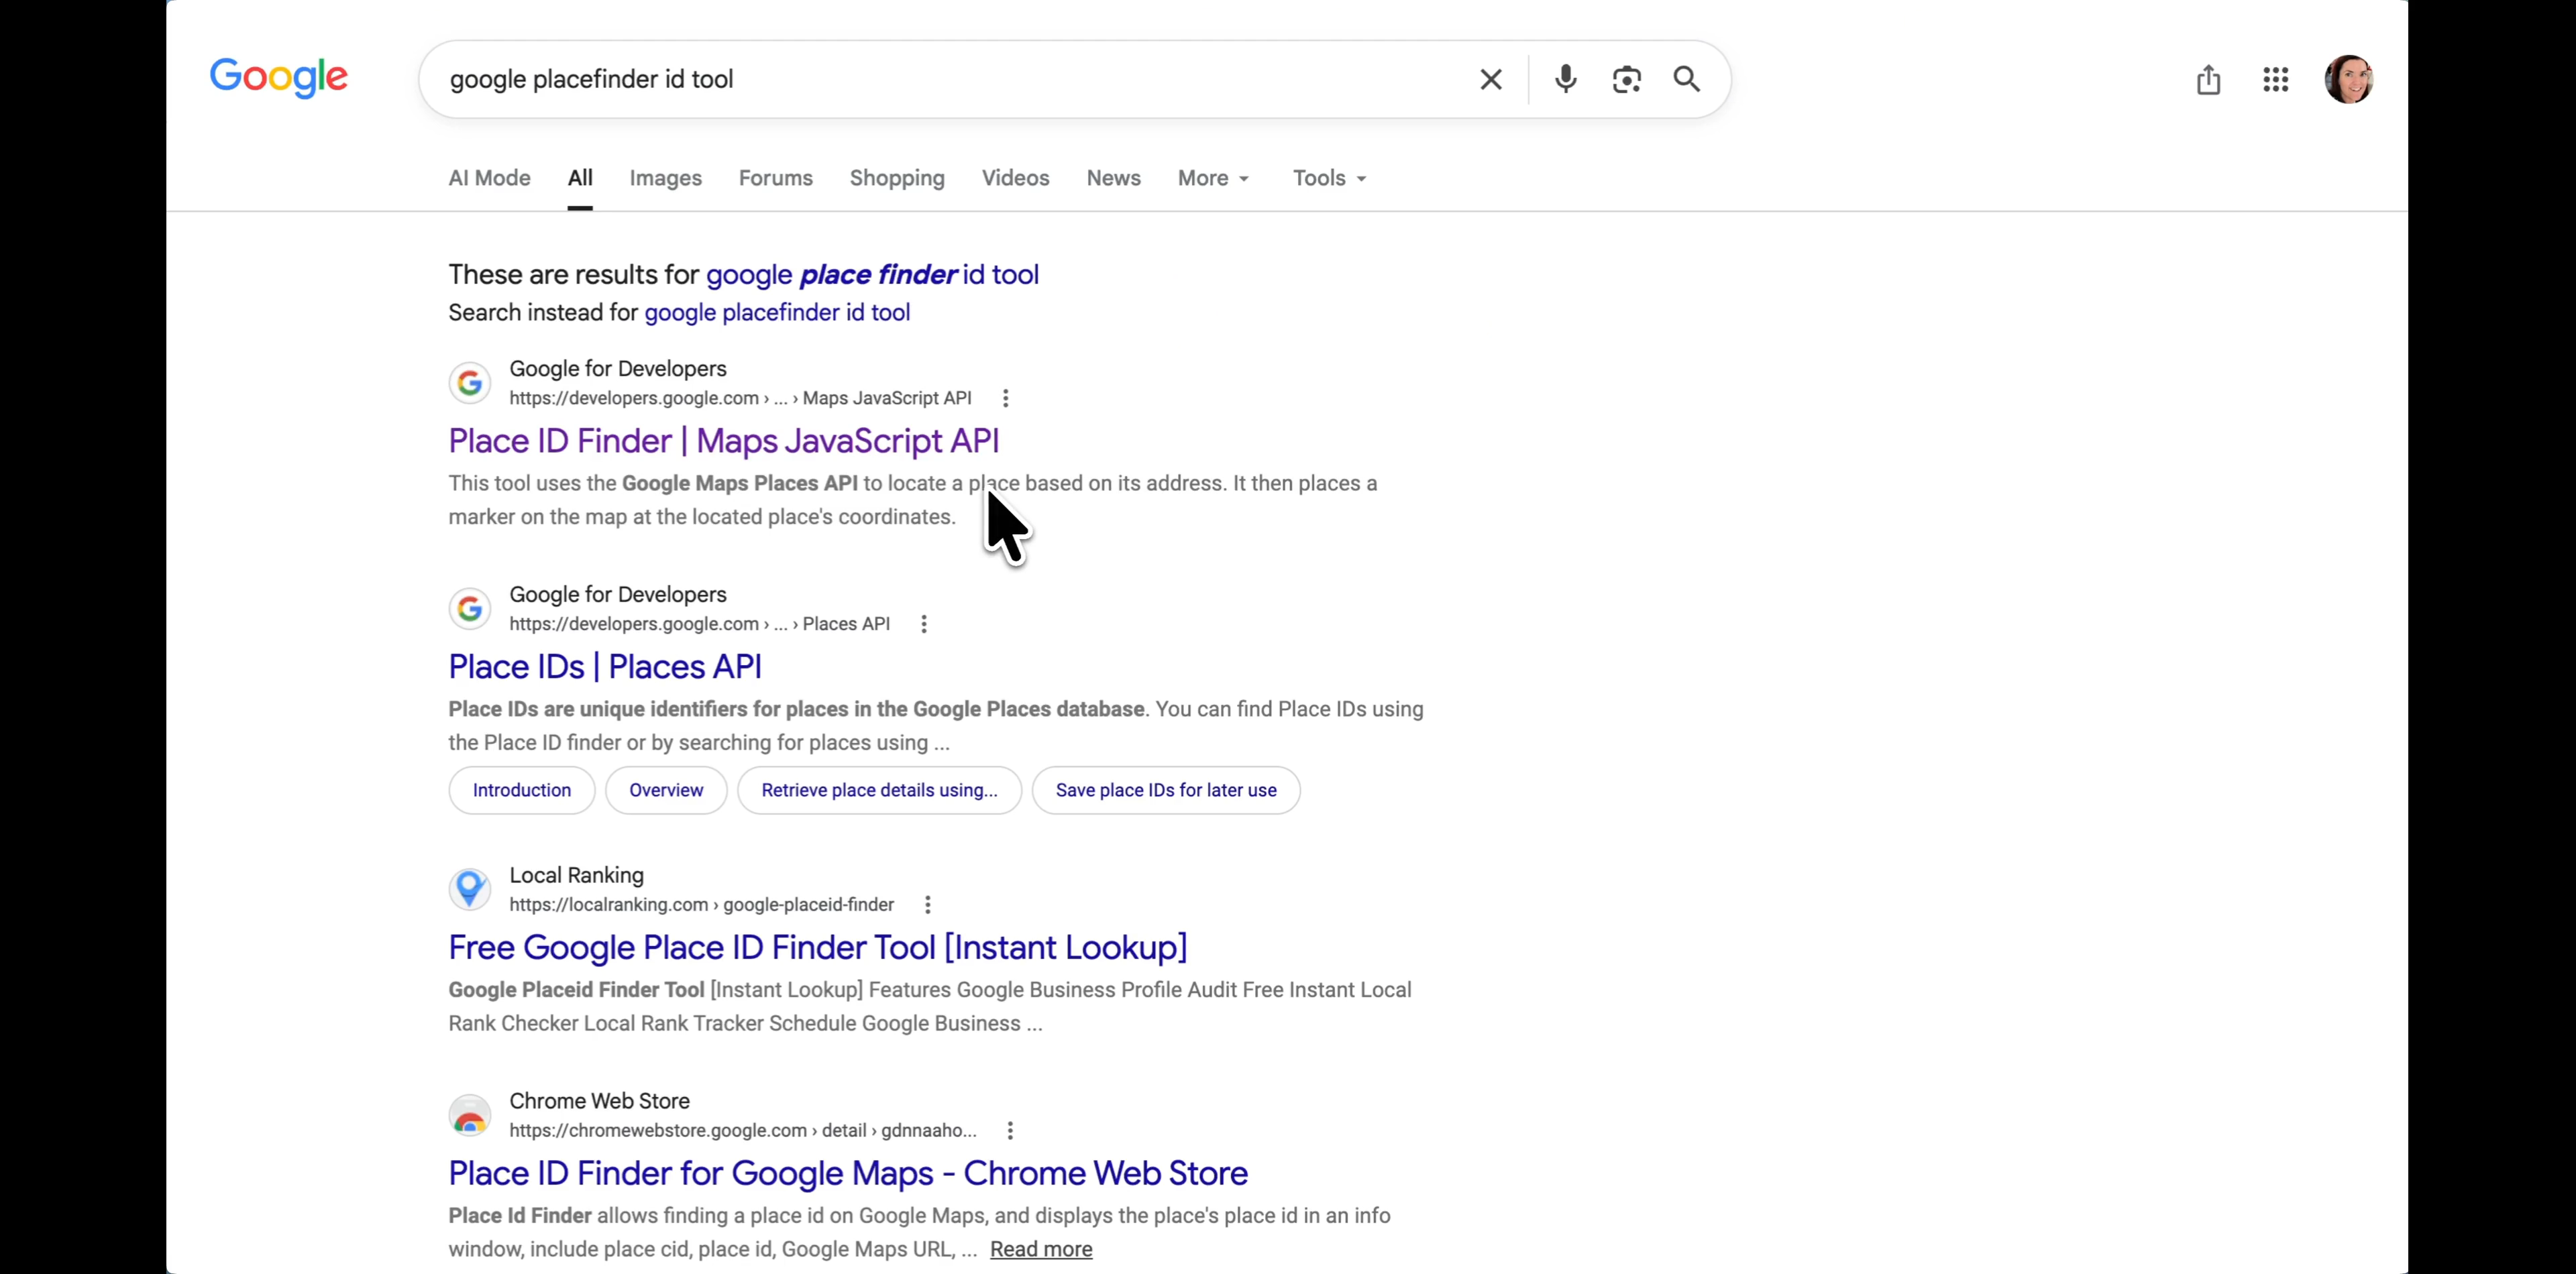This screenshot has width=2576, height=1274.
Task: Click Google favicon of Maps JavaScript API result
Action: tap(469, 383)
